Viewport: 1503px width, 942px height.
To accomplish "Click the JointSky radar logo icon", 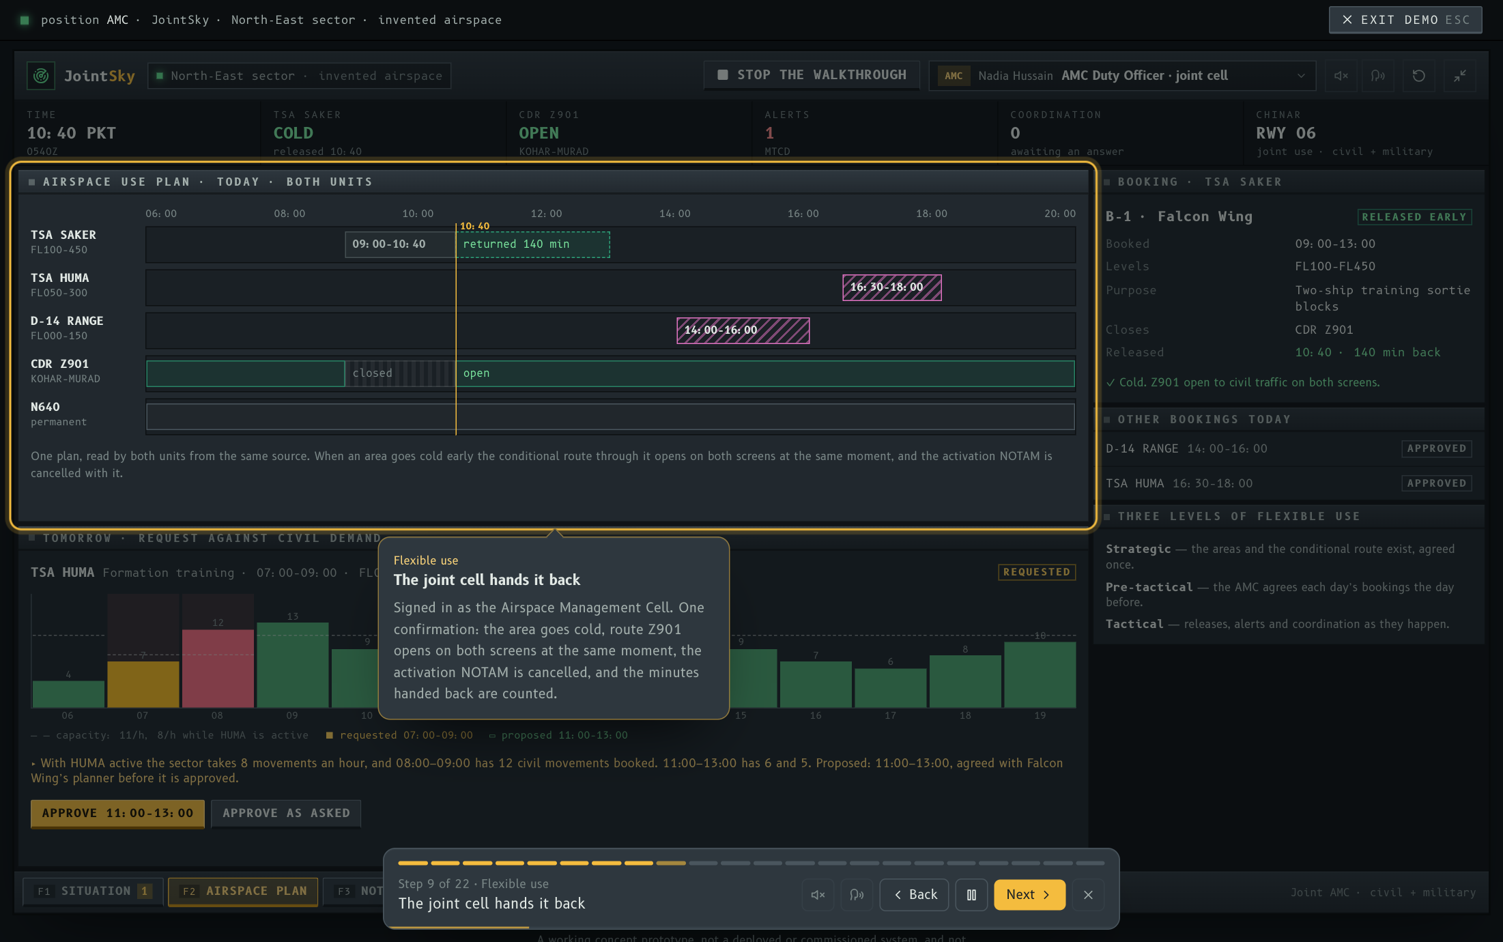I will pyautogui.click(x=41, y=76).
